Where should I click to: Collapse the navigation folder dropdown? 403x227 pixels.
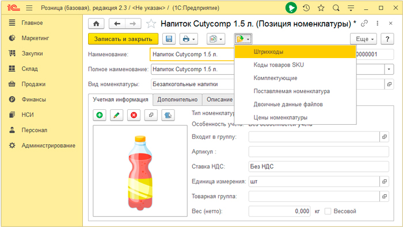pos(243,39)
